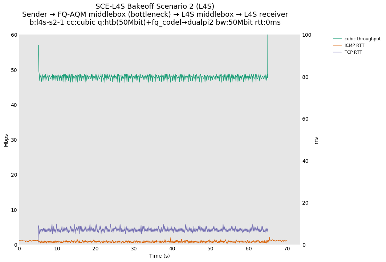Screen dimensions: 386x262
Task: Click the "Time (s)" x-axis label
Action: [x=159, y=256]
